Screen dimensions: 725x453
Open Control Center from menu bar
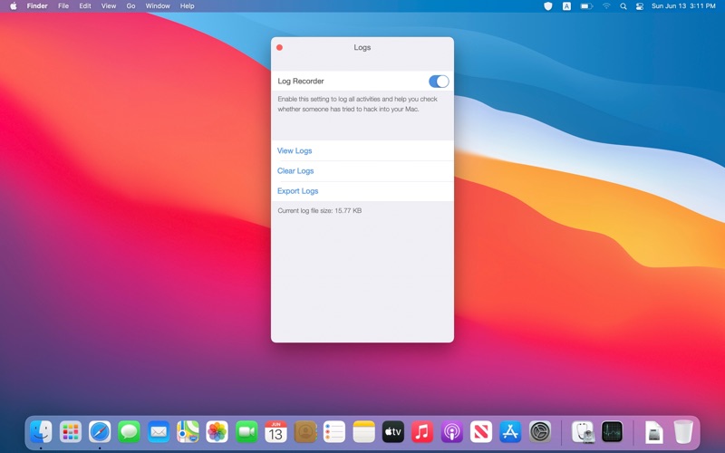click(x=640, y=6)
